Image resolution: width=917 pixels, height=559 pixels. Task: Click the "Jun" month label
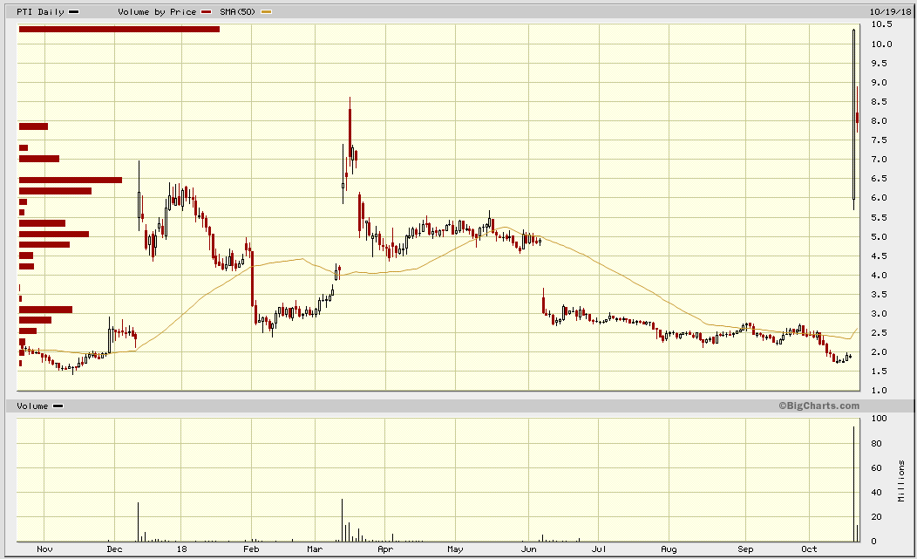click(x=529, y=549)
